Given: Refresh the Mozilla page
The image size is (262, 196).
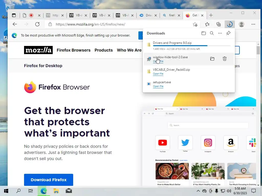Looking at the screenshot, I should (x=37, y=24).
